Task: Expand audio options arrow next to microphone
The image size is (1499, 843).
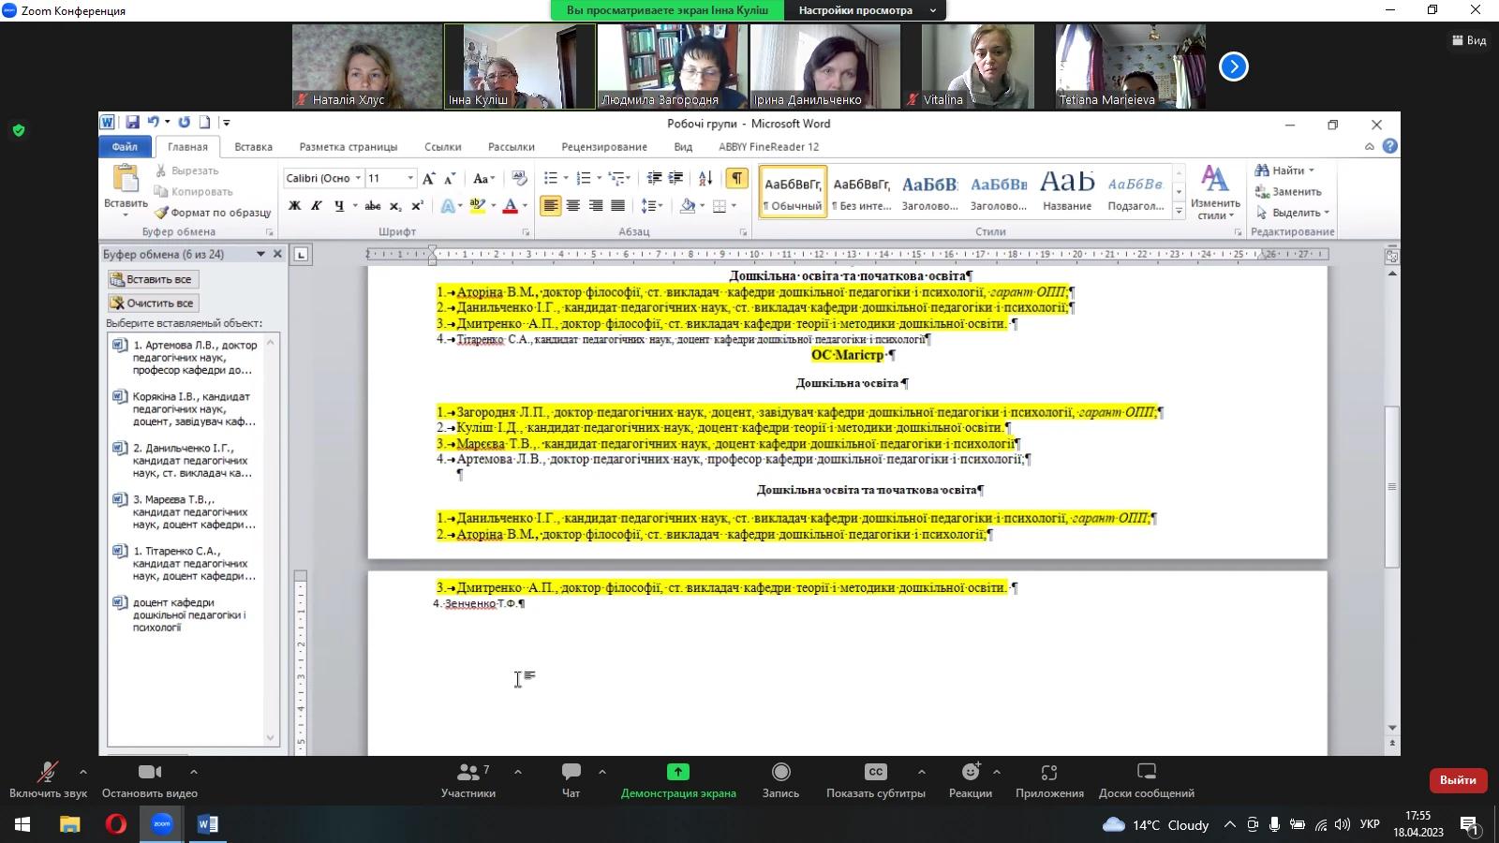Action: click(83, 772)
